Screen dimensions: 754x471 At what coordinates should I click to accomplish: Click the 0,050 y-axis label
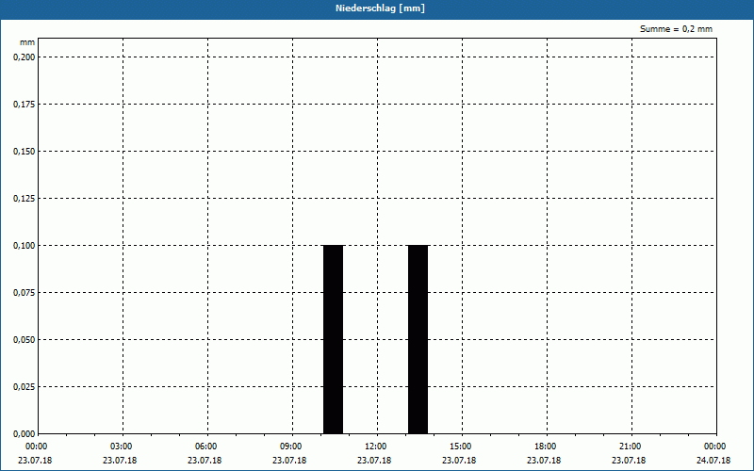click(x=25, y=340)
